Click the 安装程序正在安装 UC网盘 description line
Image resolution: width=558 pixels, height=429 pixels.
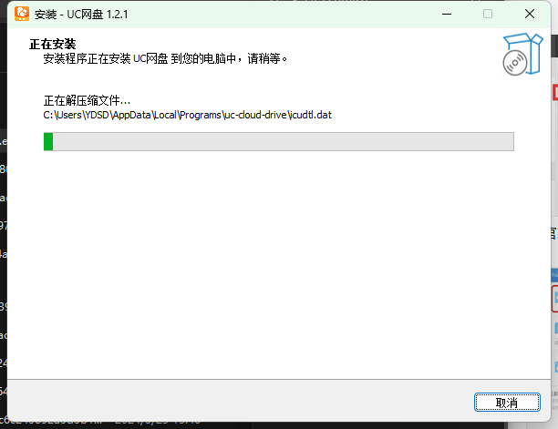(165, 58)
